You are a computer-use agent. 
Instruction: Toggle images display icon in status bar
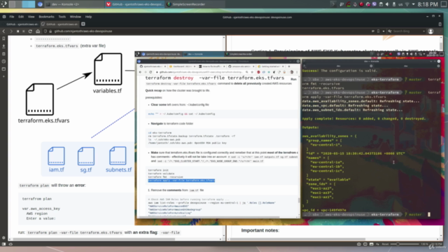[x=372, y=244]
